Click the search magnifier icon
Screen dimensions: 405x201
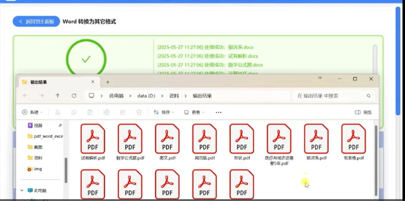[x=369, y=96]
